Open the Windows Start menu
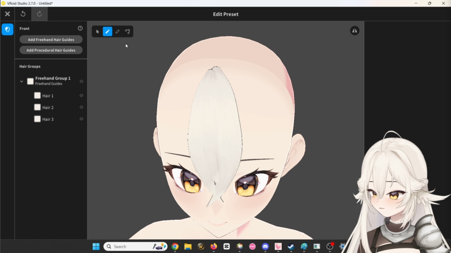This screenshot has height=253, width=451. [x=96, y=246]
